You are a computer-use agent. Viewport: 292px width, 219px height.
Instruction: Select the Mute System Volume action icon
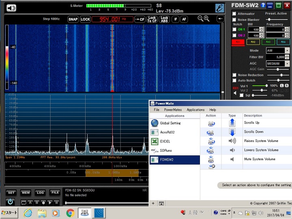[x=211, y=159]
